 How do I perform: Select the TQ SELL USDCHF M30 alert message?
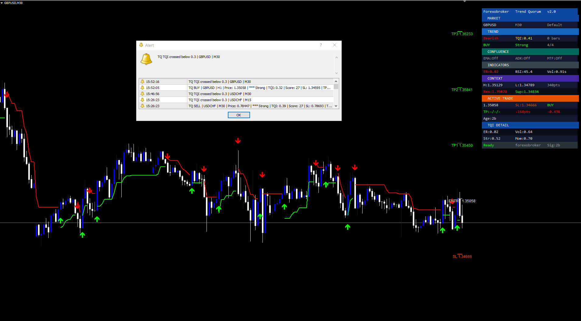pyautogui.click(x=260, y=106)
